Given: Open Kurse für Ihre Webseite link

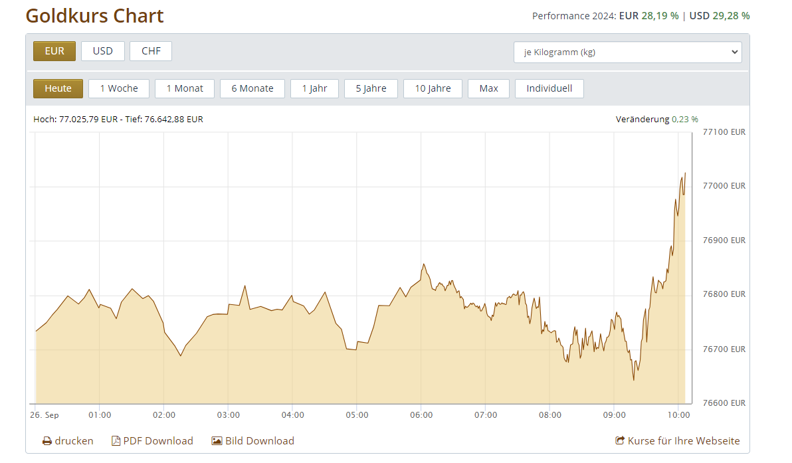Looking at the screenshot, I should [x=683, y=441].
